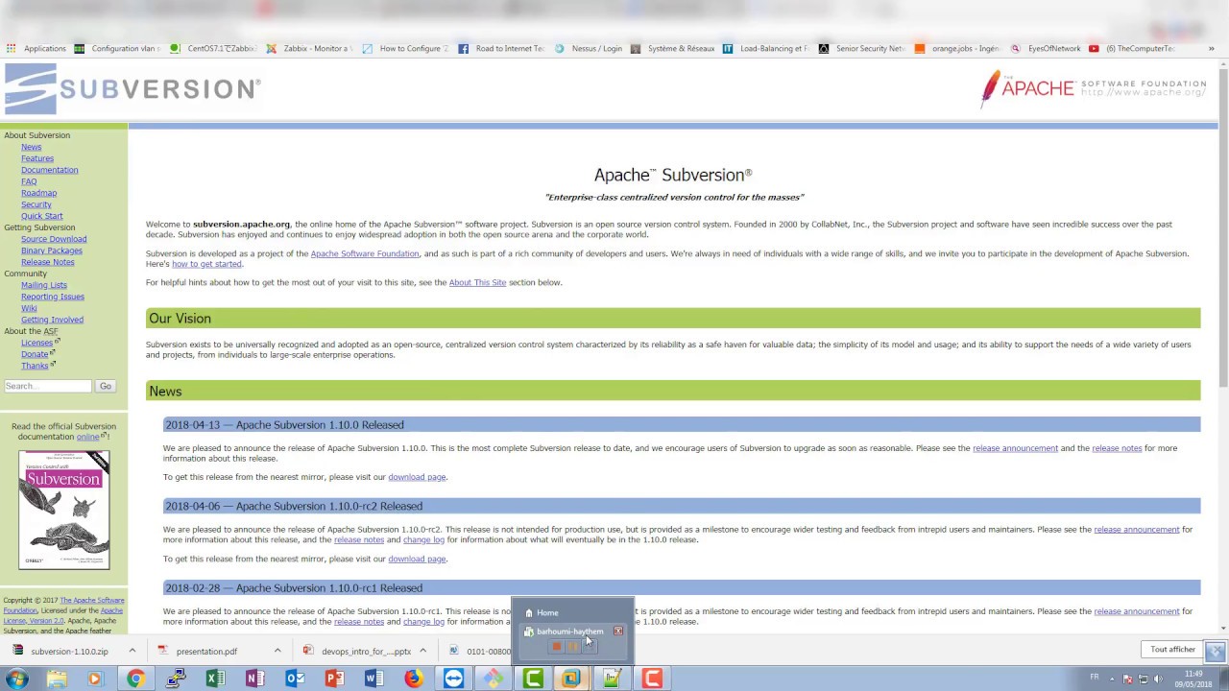The height and width of the screenshot is (691, 1229).
Task: Open the Mailing Lists link
Action: (44, 285)
